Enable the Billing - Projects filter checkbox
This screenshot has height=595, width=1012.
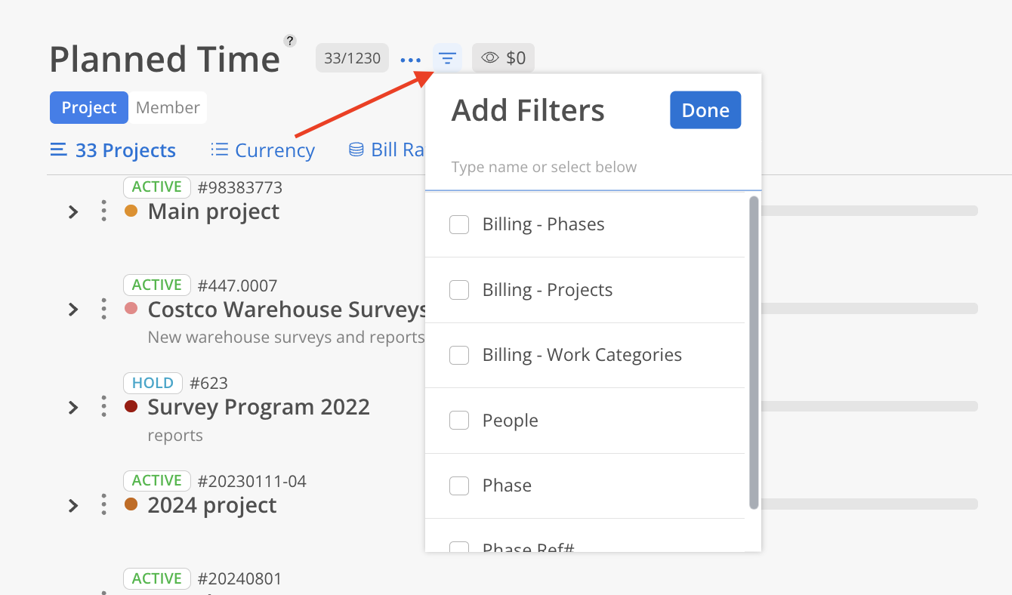459,290
